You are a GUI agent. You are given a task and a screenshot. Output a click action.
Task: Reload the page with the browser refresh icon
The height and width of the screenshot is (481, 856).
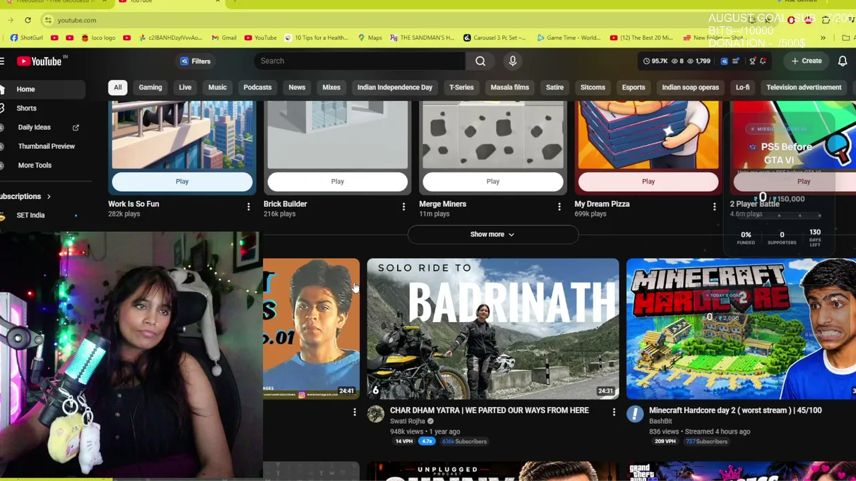pos(27,20)
